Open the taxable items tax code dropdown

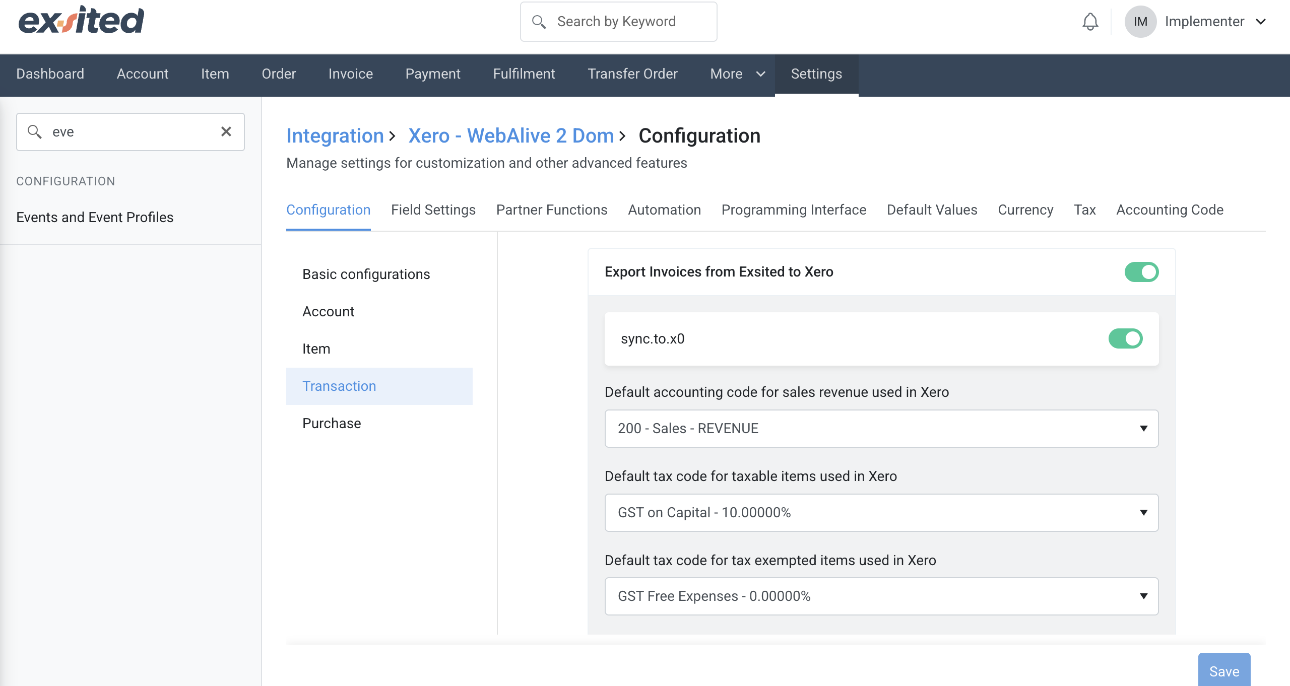(881, 513)
